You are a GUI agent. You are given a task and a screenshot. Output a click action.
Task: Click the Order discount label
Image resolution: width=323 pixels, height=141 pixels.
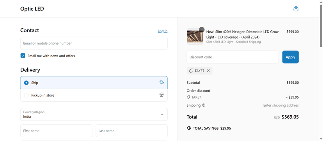(x=199, y=91)
